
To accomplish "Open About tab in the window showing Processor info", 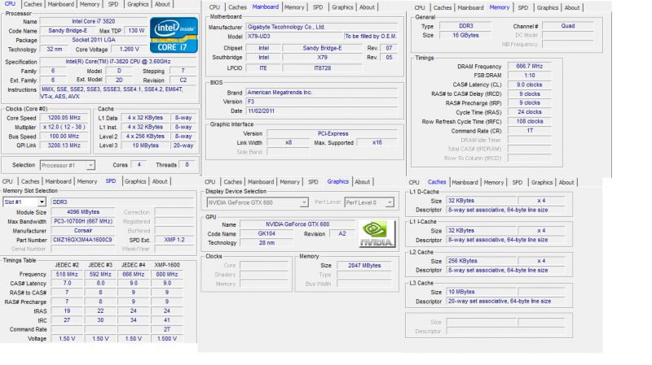I will tap(162, 4).
